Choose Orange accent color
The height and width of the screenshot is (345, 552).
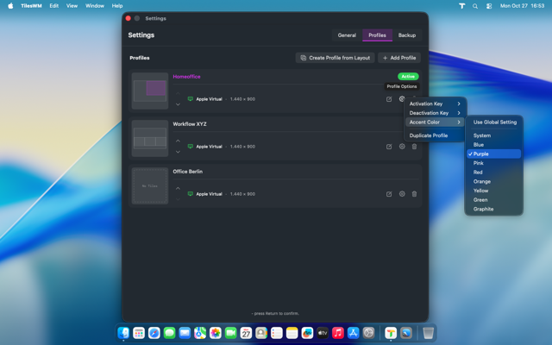(493, 181)
